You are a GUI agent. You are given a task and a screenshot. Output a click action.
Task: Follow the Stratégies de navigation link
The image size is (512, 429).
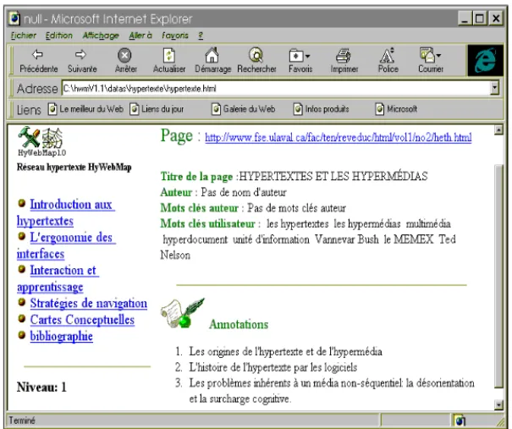pyautogui.click(x=89, y=303)
